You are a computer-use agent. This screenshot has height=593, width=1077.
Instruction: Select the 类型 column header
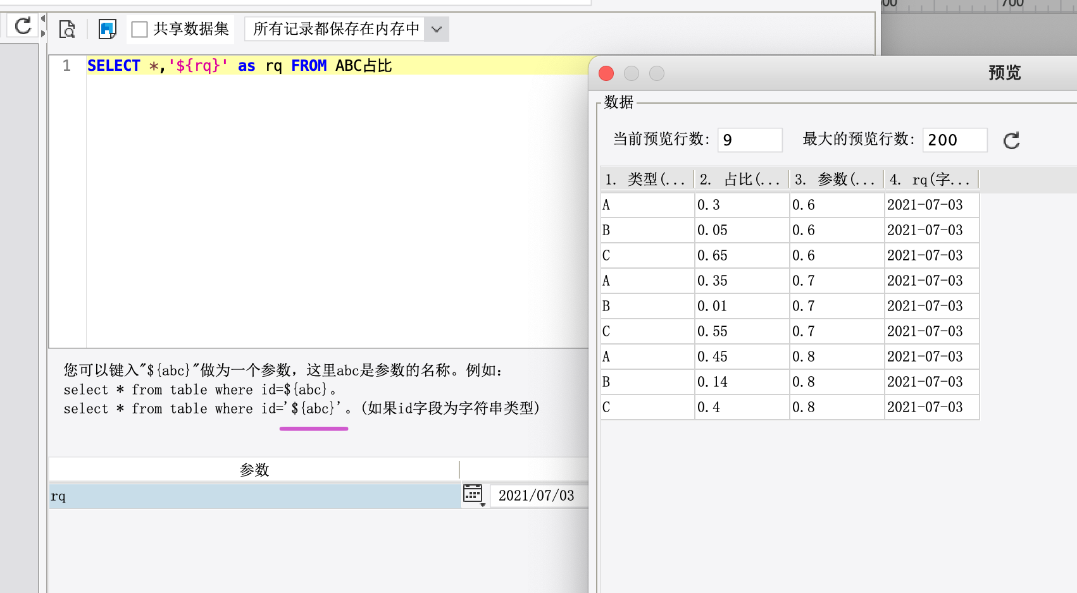pyautogui.click(x=647, y=180)
